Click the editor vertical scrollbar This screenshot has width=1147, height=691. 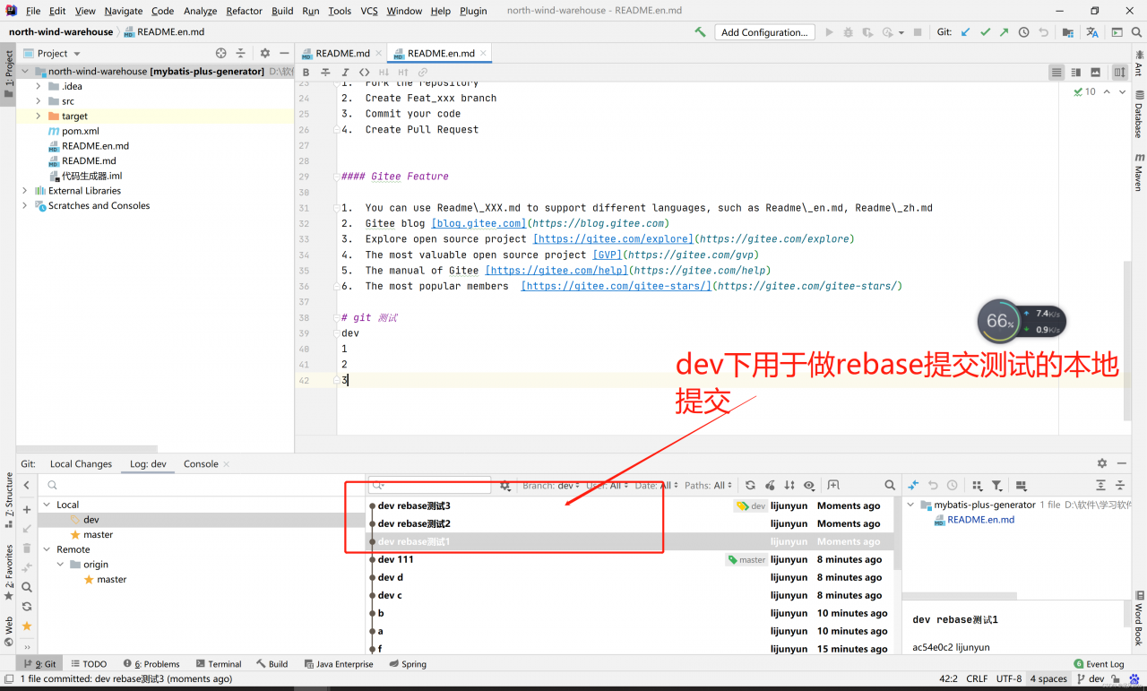[1127, 341]
